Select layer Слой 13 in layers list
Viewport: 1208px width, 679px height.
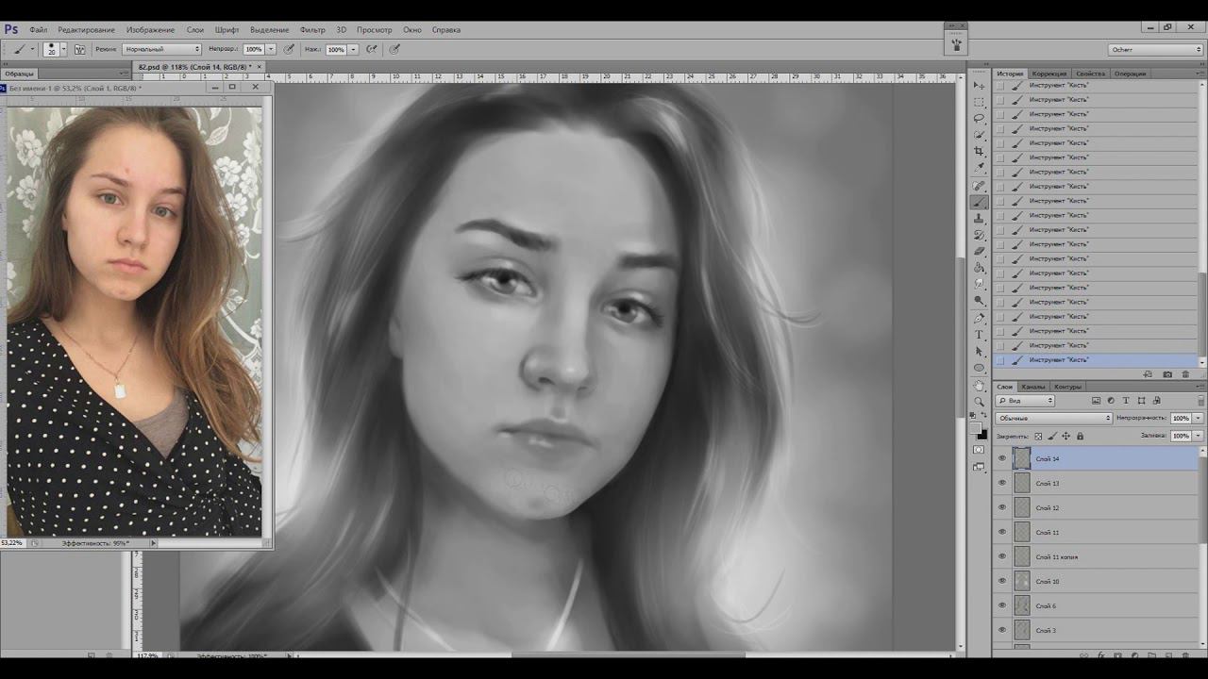click(1095, 483)
